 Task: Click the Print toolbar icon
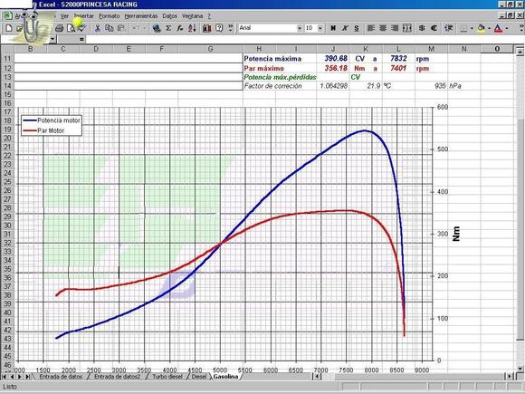pyautogui.click(x=59, y=28)
